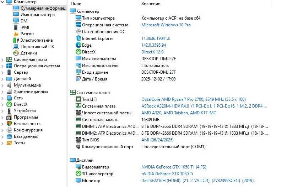287x187 pixels.
Task: Open the Разгон flame icon
Action: [x=16, y=34]
